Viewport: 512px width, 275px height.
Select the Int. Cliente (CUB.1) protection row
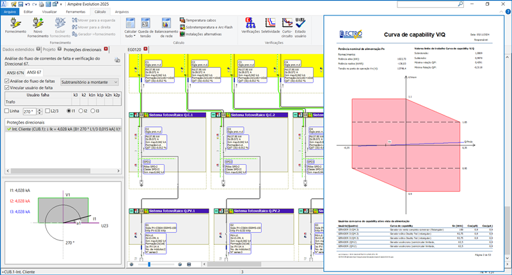63,129
